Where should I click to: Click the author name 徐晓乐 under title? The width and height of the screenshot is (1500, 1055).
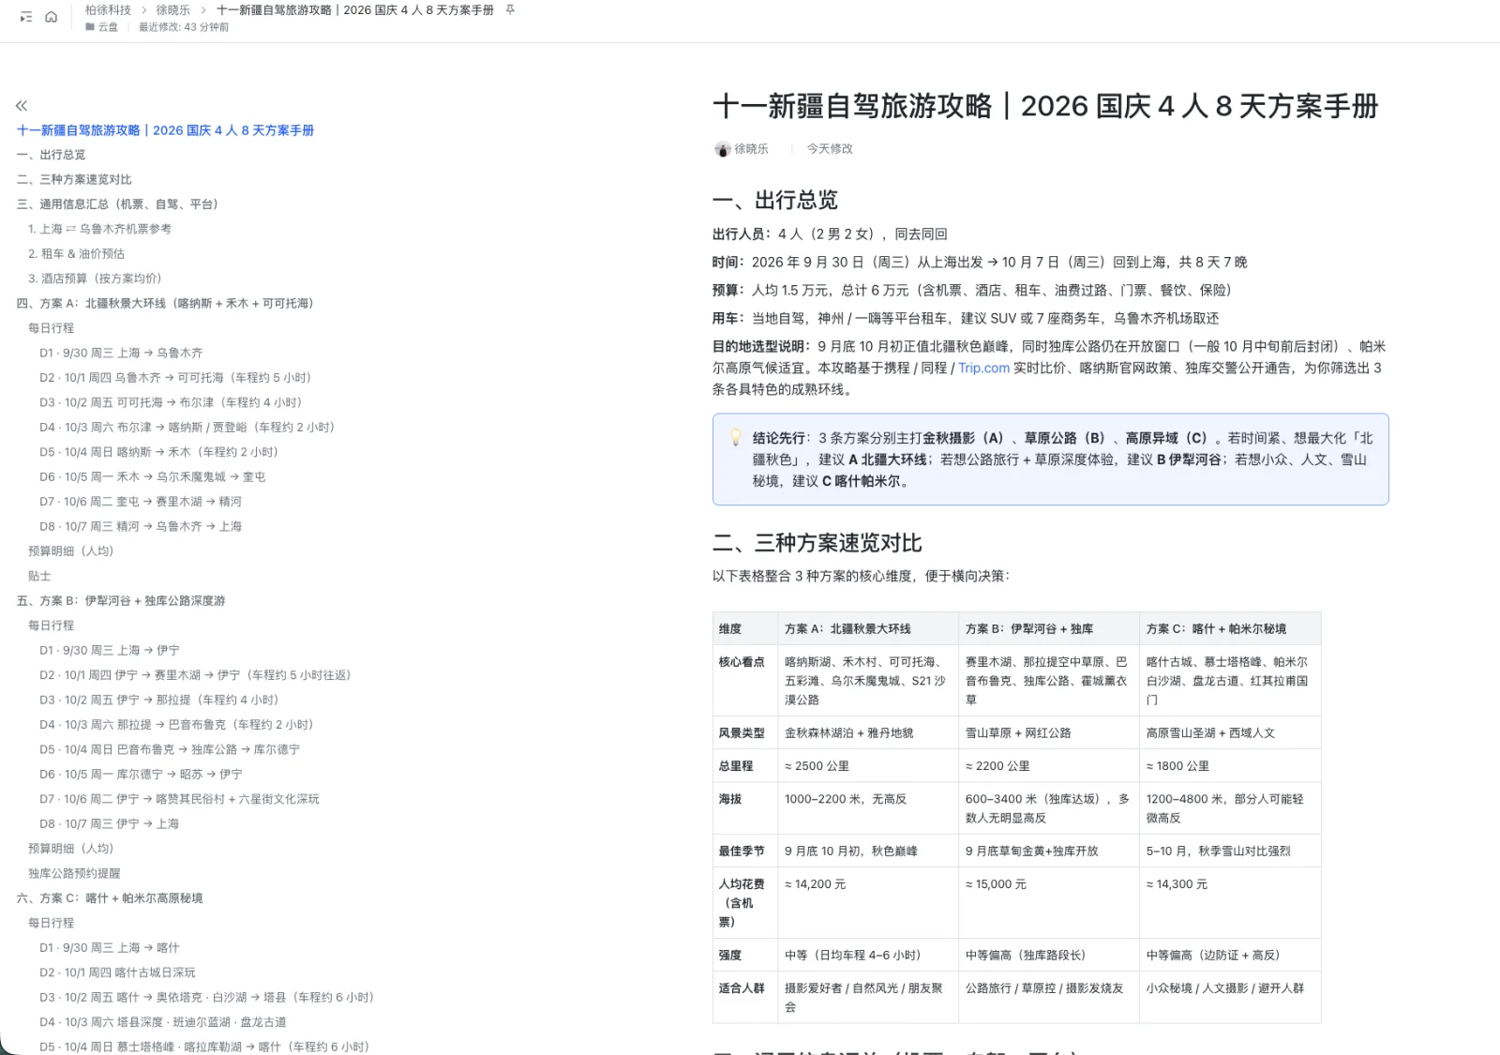tap(751, 149)
